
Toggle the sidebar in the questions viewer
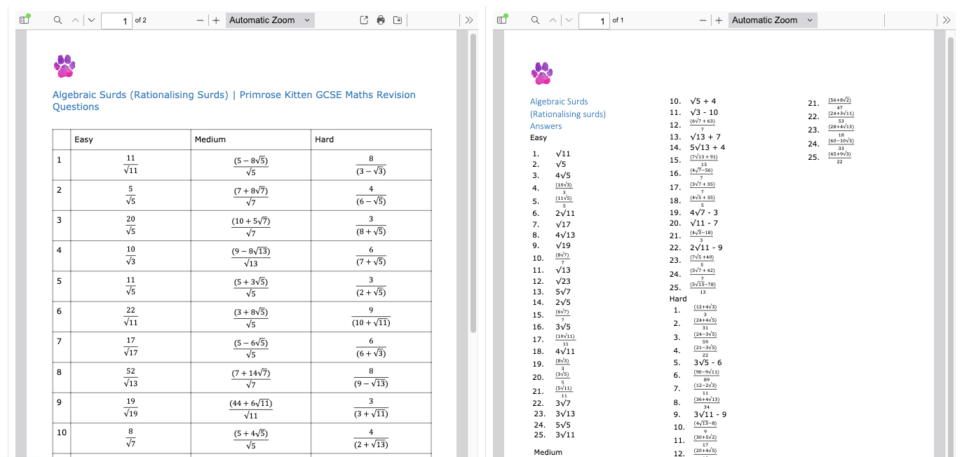click(x=25, y=20)
